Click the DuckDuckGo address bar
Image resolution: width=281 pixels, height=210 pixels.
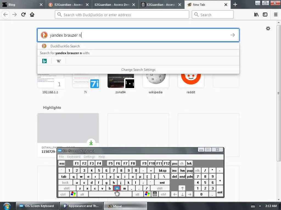tap(122, 15)
